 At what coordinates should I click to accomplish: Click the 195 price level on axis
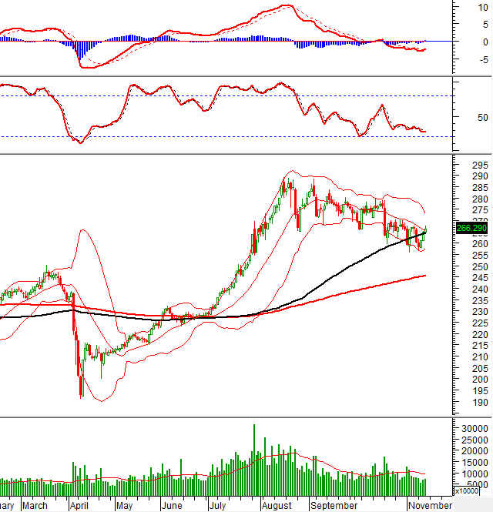coord(479,390)
